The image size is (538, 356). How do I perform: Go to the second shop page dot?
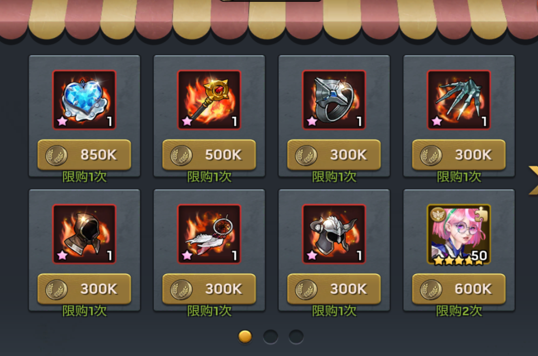270,337
